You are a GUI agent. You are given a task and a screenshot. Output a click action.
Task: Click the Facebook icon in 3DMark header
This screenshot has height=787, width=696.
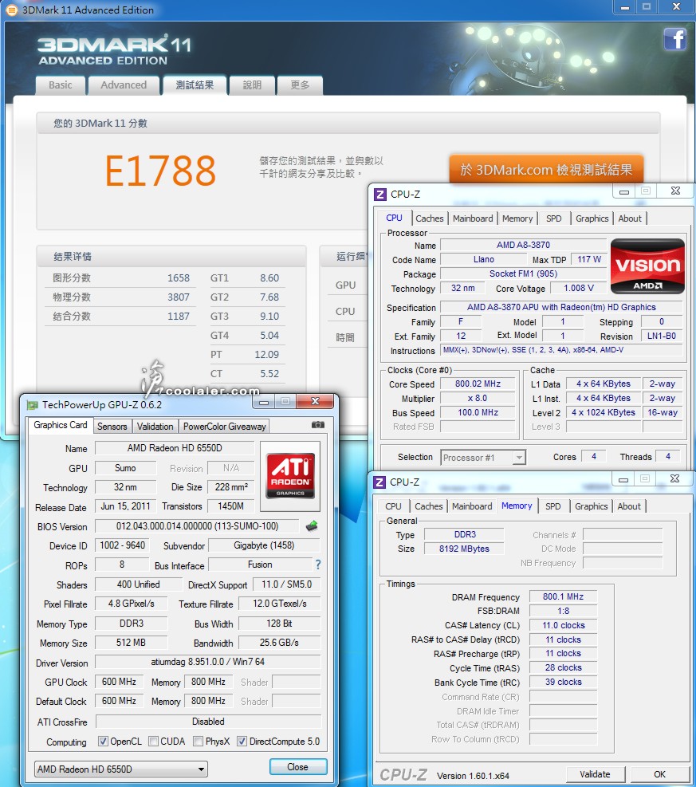675,39
